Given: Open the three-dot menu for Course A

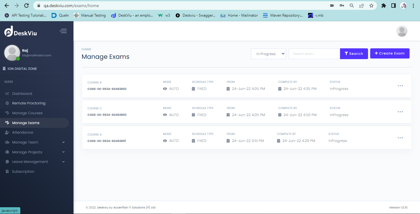Looking at the screenshot, I should pos(400,138).
